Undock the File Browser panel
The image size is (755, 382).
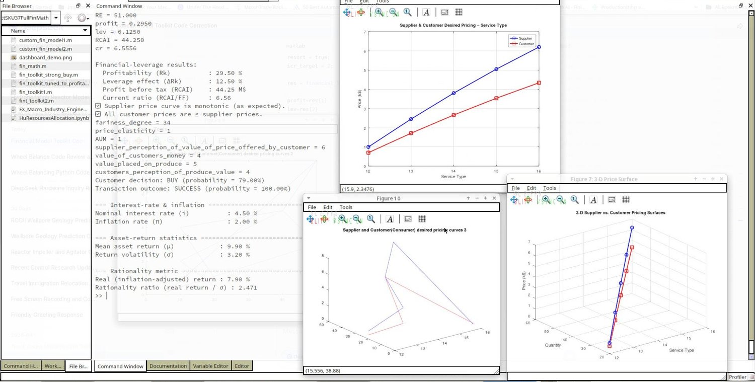point(79,6)
